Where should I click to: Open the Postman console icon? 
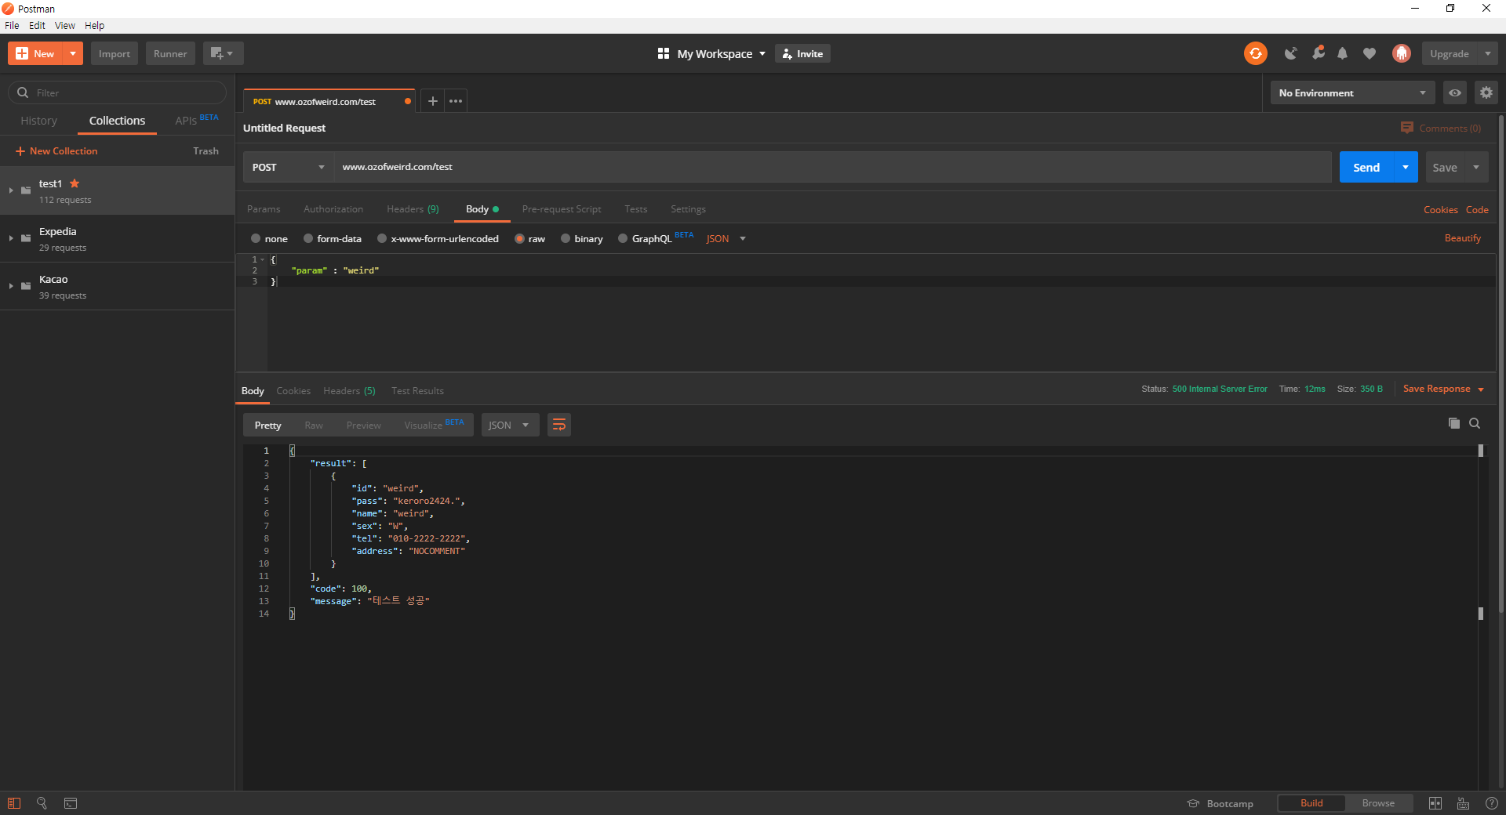pos(71,803)
